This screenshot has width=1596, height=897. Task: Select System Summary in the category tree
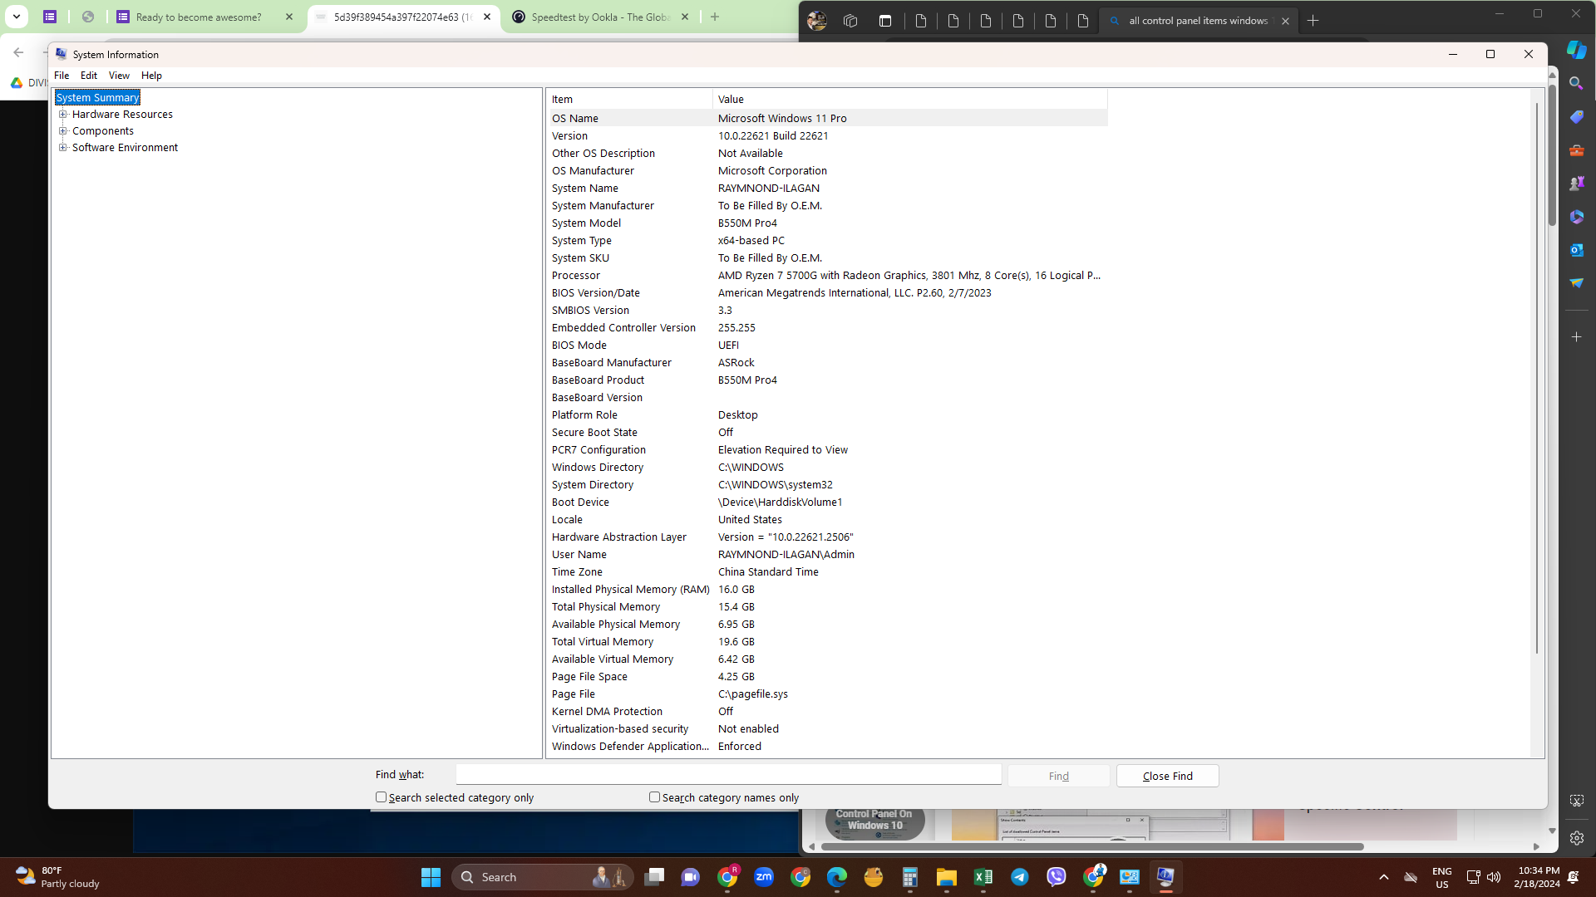pos(97,98)
